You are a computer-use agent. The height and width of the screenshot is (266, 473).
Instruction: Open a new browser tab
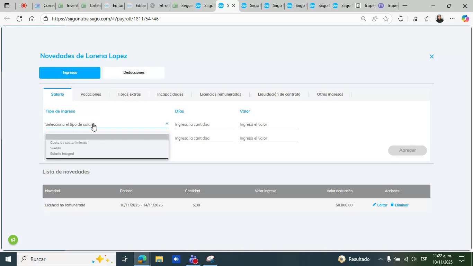[404, 6]
